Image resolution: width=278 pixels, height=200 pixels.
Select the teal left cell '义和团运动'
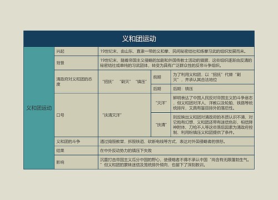click(x=39, y=108)
